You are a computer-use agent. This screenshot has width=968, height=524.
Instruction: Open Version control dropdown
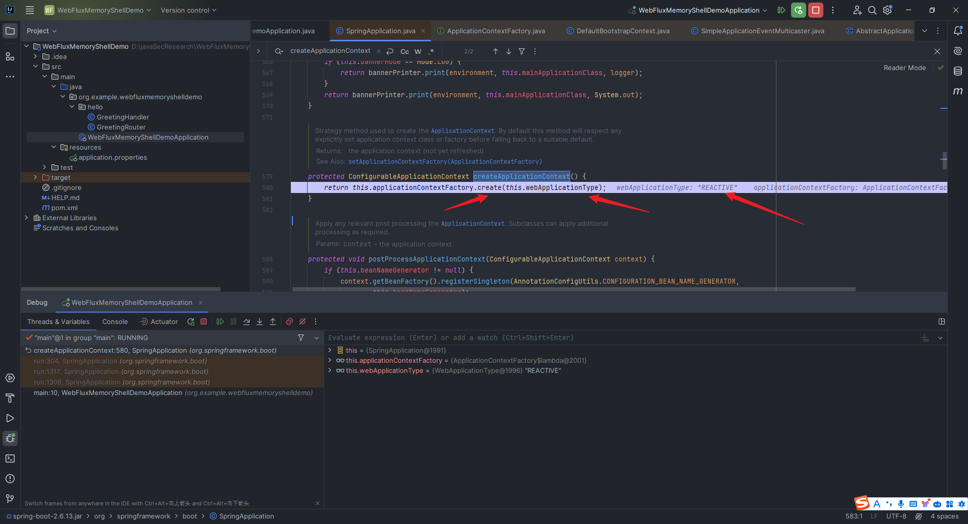189,10
